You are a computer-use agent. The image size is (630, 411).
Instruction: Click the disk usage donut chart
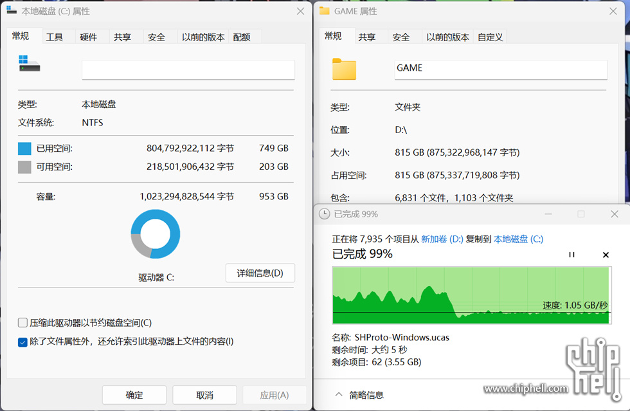[x=156, y=234]
